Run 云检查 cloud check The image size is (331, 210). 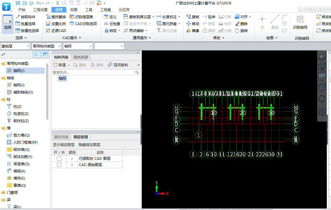tap(112, 24)
